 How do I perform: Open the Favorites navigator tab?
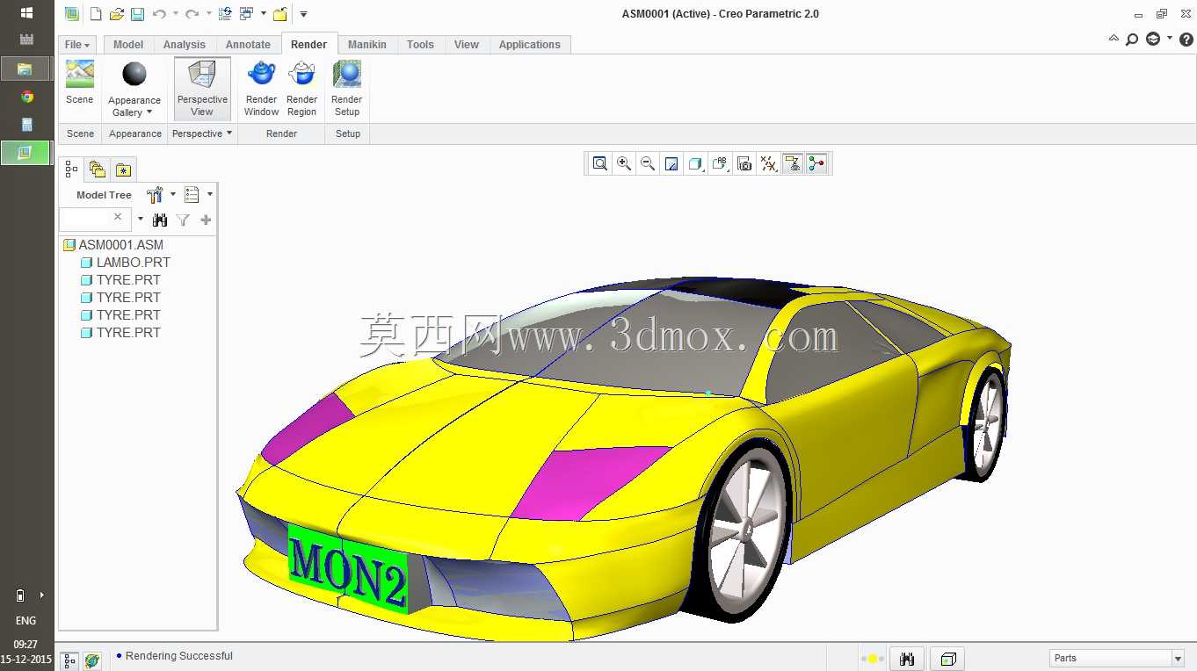click(123, 170)
